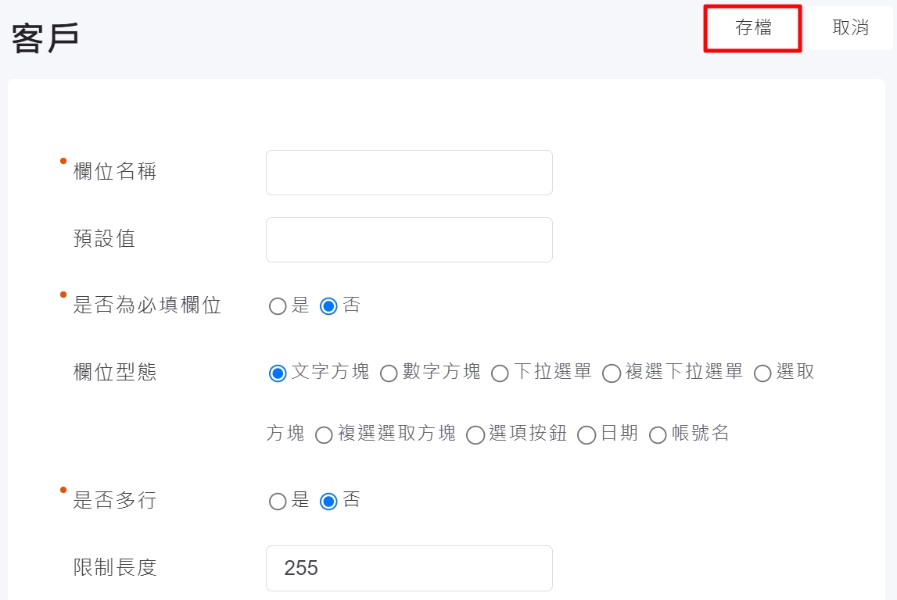Click the 欄位名稱 field label

click(115, 172)
